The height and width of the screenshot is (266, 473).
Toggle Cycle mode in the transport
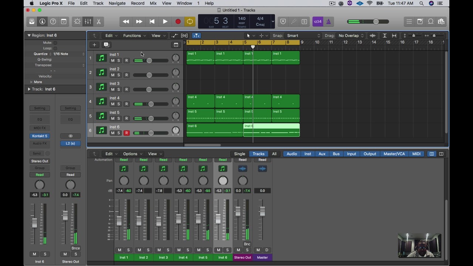[190, 21]
